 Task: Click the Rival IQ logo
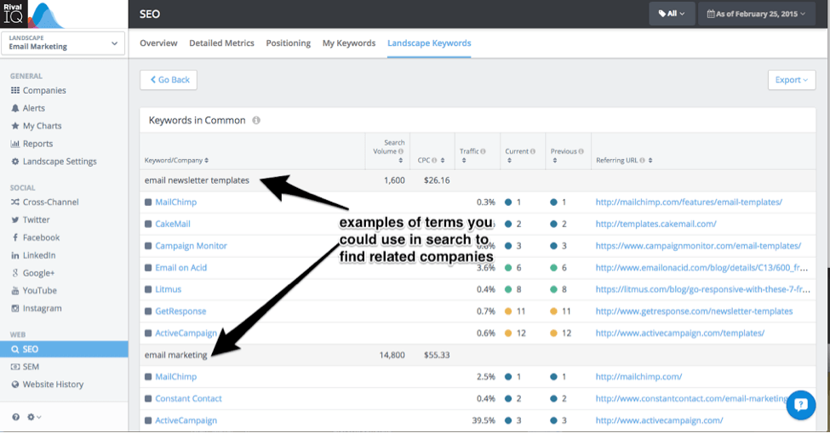pos(33,14)
